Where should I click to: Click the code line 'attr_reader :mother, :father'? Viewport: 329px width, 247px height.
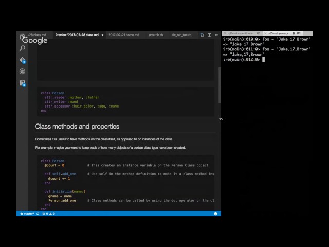click(x=72, y=97)
